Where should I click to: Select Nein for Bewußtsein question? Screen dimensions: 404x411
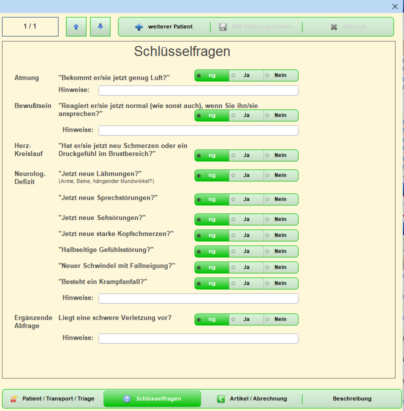pos(280,115)
